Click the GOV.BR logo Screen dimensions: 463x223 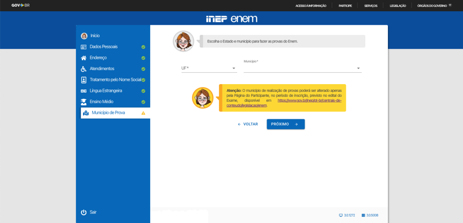point(20,5)
